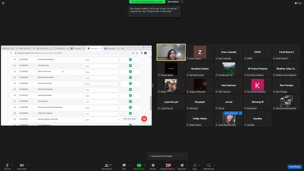304x171 pixels.
Task: Open attendance dropdown in row 12
Action: (102, 72)
